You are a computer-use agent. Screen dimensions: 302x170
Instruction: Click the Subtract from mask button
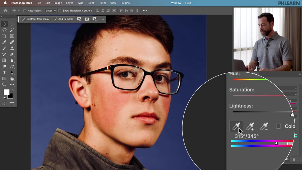[x=36, y=19]
